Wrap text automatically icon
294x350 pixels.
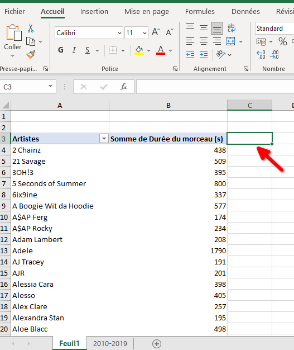pos(231,28)
